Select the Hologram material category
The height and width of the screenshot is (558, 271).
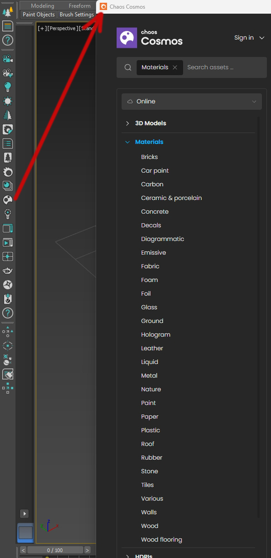[156, 335]
